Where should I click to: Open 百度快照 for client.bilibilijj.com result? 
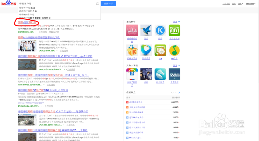tap(43, 32)
